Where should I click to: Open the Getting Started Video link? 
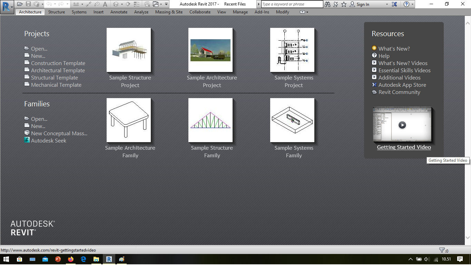coord(404,147)
